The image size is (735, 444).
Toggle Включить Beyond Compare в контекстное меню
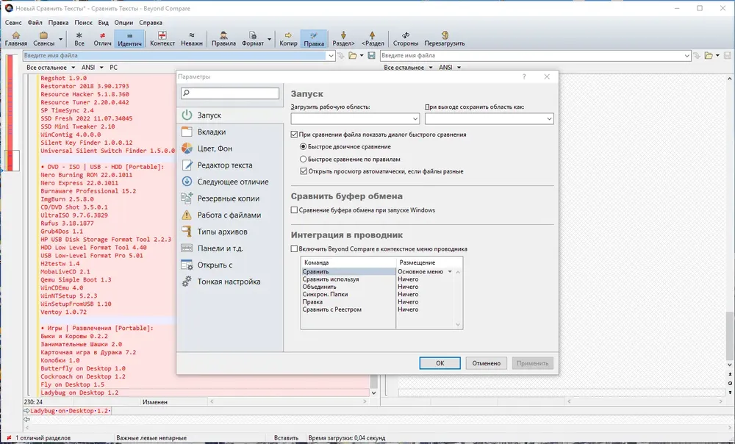coord(294,249)
